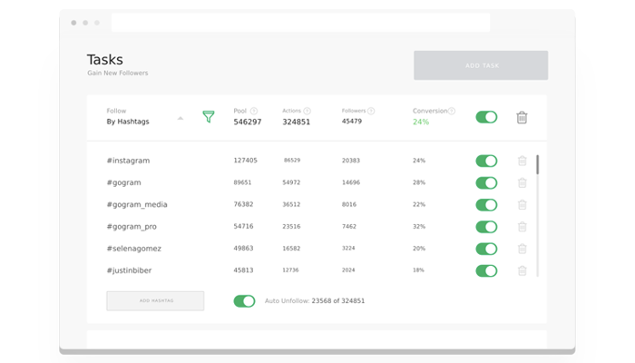Select the #justinbiber hashtag name
The width and height of the screenshot is (635, 363).
(x=129, y=270)
